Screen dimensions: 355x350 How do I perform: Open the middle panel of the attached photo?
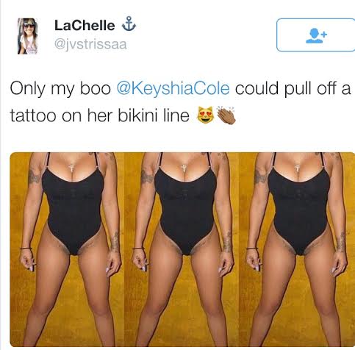pyautogui.click(x=182, y=249)
